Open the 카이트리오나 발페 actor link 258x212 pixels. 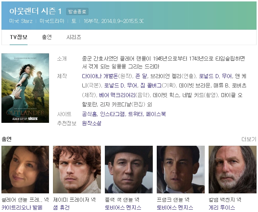22,207
